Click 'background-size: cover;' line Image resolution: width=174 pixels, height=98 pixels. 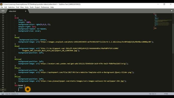pyautogui.click(x=30, y=31)
